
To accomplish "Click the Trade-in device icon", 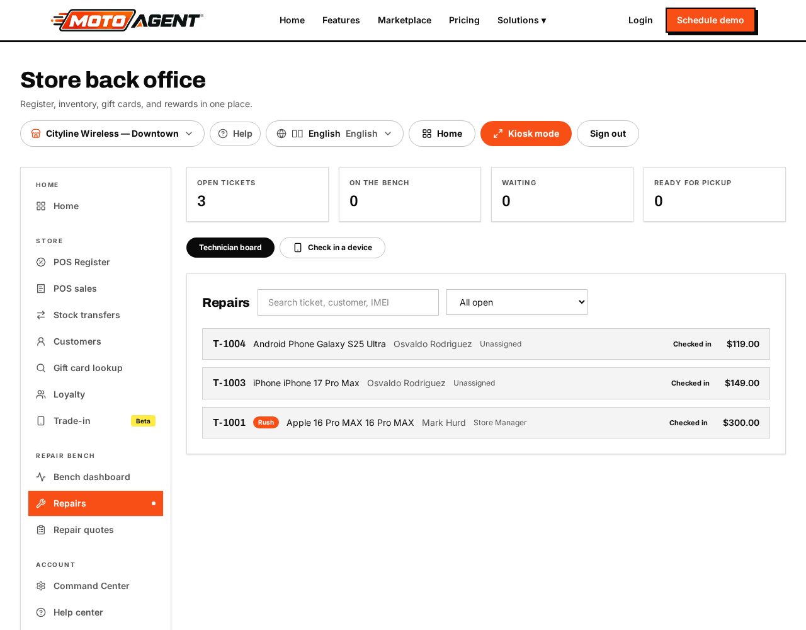I will [41, 421].
